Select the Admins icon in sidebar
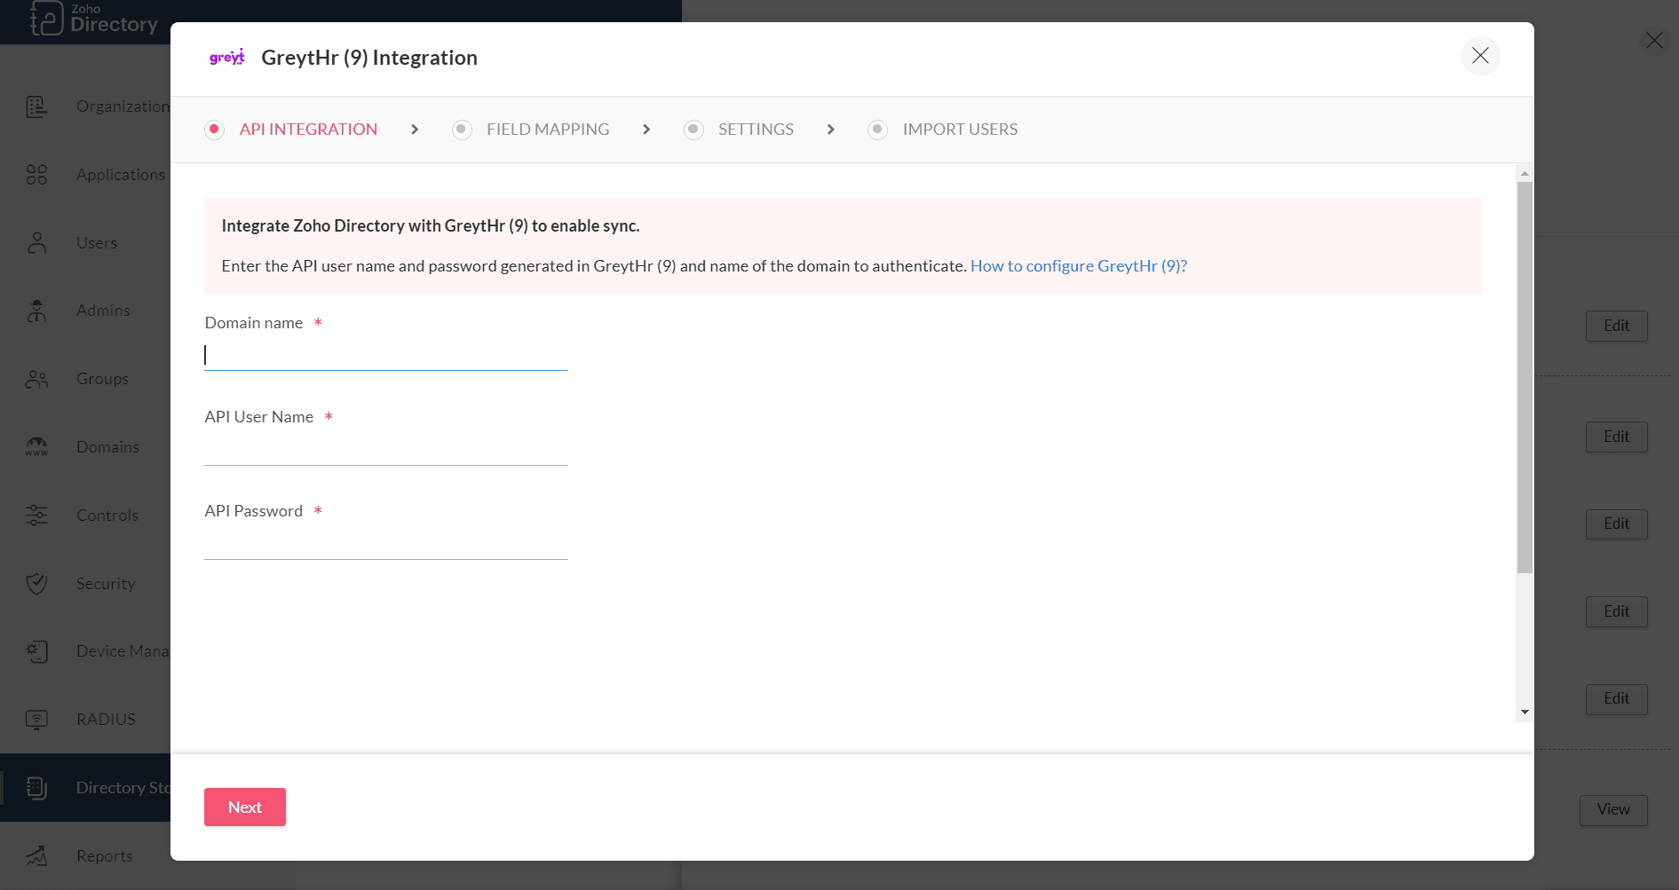The height and width of the screenshot is (890, 1679). (36, 311)
